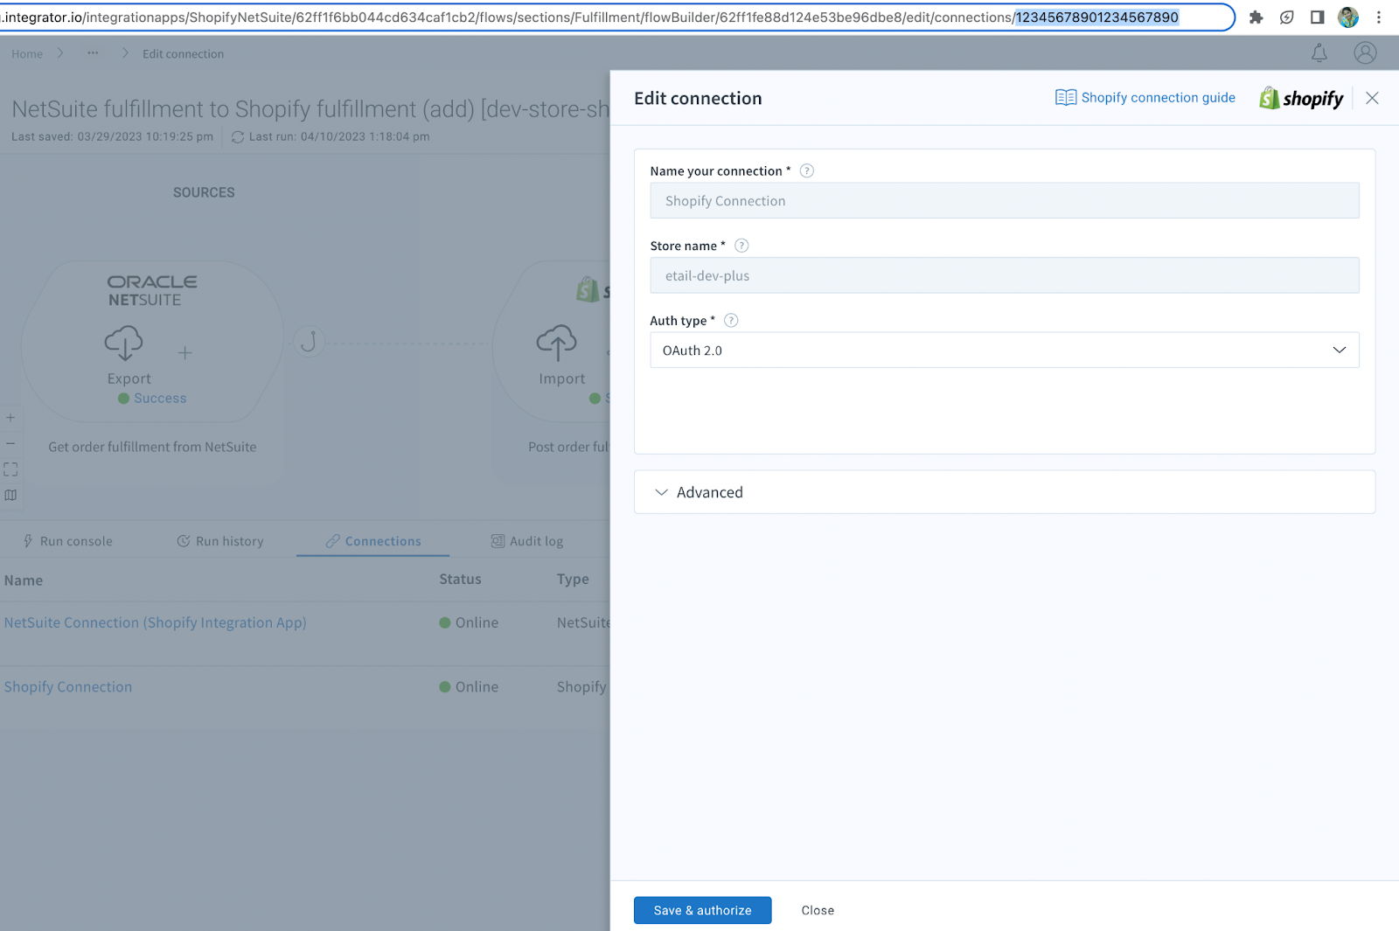
Task: Click the Export Success status text
Action: click(160, 399)
